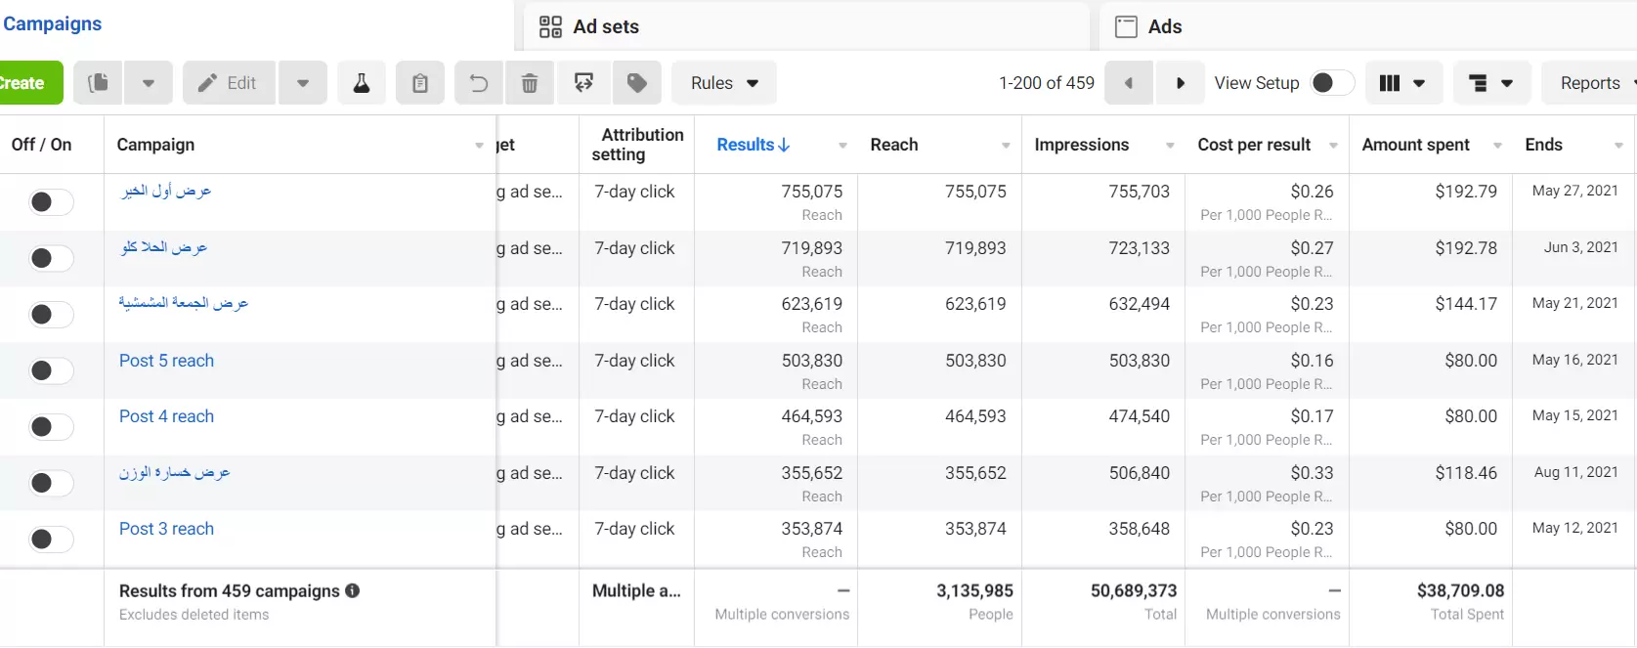Image resolution: width=1637 pixels, height=648 pixels.
Task: Click the duplicate campaign icon
Action: (x=98, y=83)
